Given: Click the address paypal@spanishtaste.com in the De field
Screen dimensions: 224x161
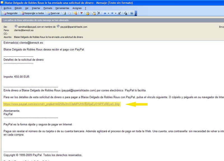Looking at the screenshot, I should coord(74,27).
